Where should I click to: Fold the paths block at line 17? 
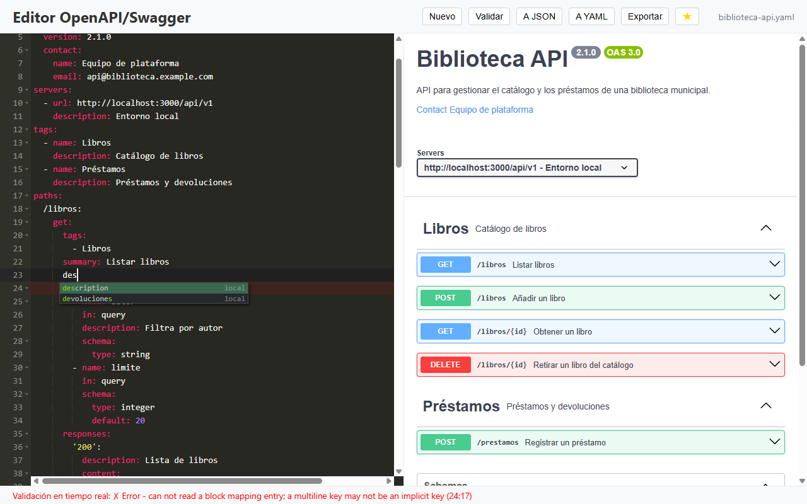[x=28, y=195]
